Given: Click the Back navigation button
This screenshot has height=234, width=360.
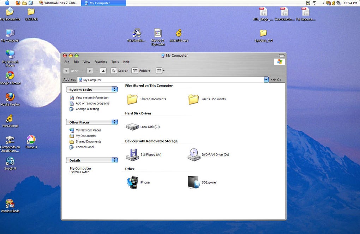Looking at the screenshot, I should coord(71,71).
